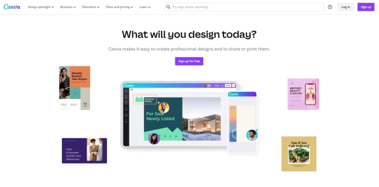Click the smiling man avatar in mockup
The height and width of the screenshot is (187, 379).
pyautogui.click(x=164, y=108)
